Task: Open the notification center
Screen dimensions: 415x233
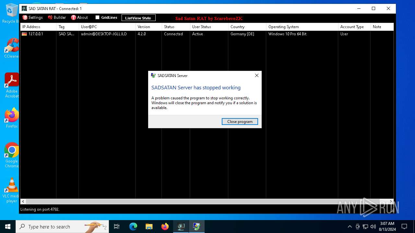Action: tap(404, 227)
